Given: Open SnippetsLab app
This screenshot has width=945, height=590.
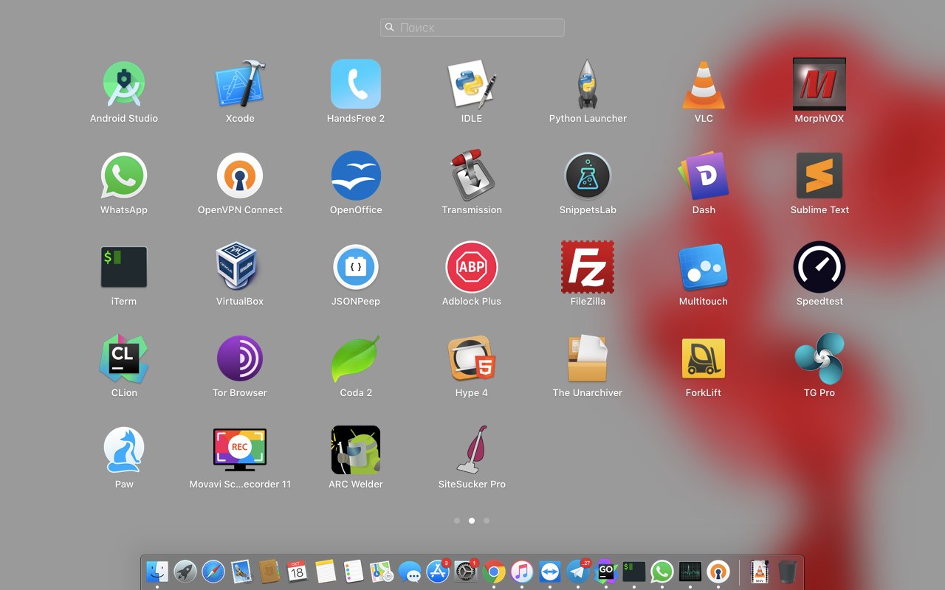Looking at the screenshot, I should (588, 176).
